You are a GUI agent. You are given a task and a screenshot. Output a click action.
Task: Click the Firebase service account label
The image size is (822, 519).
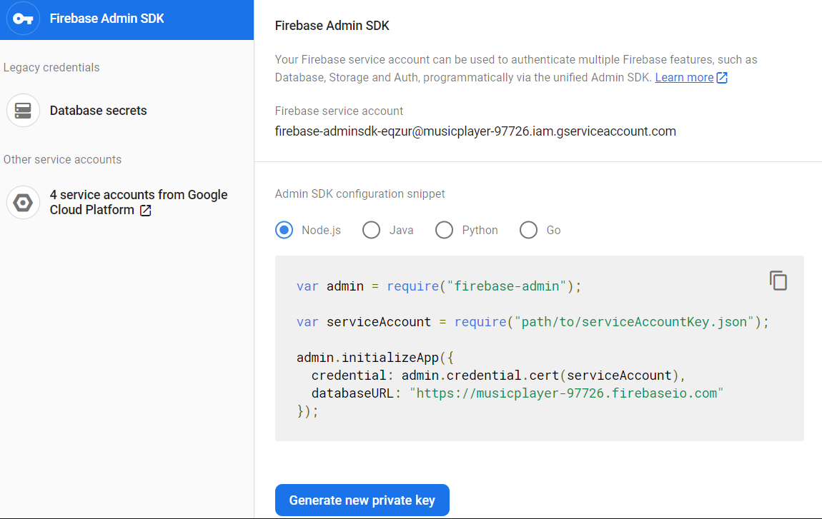(339, 111)
